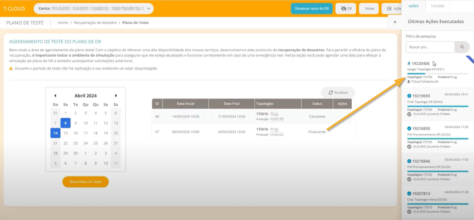Screen dimensions: 474x220
Task: Click the user icon under action 19219693
Action: coord(409,114)
